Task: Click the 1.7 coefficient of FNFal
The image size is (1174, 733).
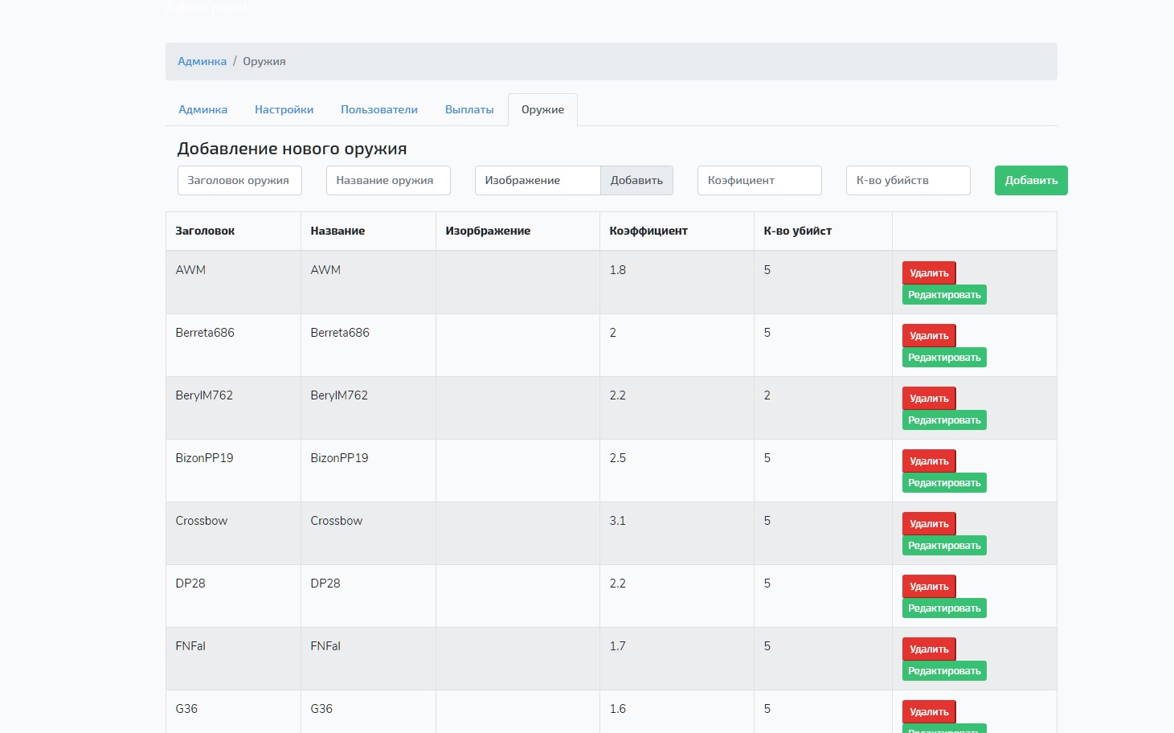Action: click(x=617, y=646)
